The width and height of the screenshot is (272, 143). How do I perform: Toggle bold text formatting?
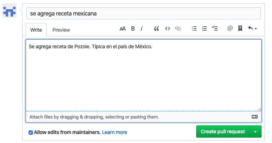133,28
